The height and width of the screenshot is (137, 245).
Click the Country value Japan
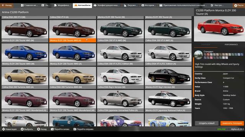225,74
